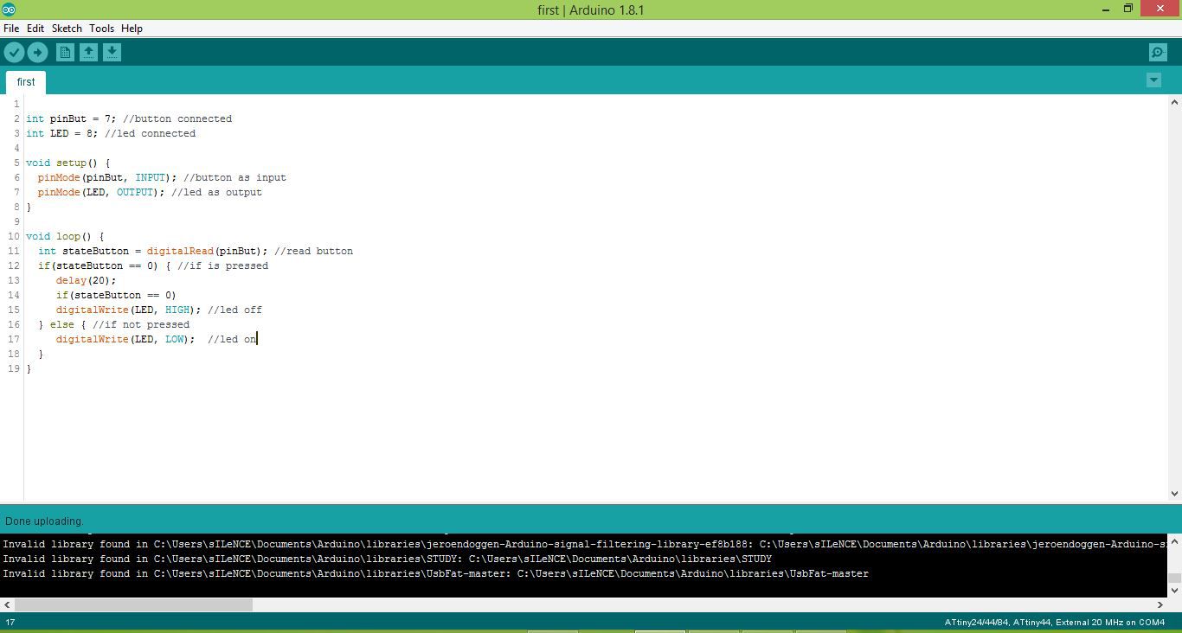Expand the tab options dropdown arrow
The height and width of the screenshot is (633, 1182).
[x=1153, y=80]
